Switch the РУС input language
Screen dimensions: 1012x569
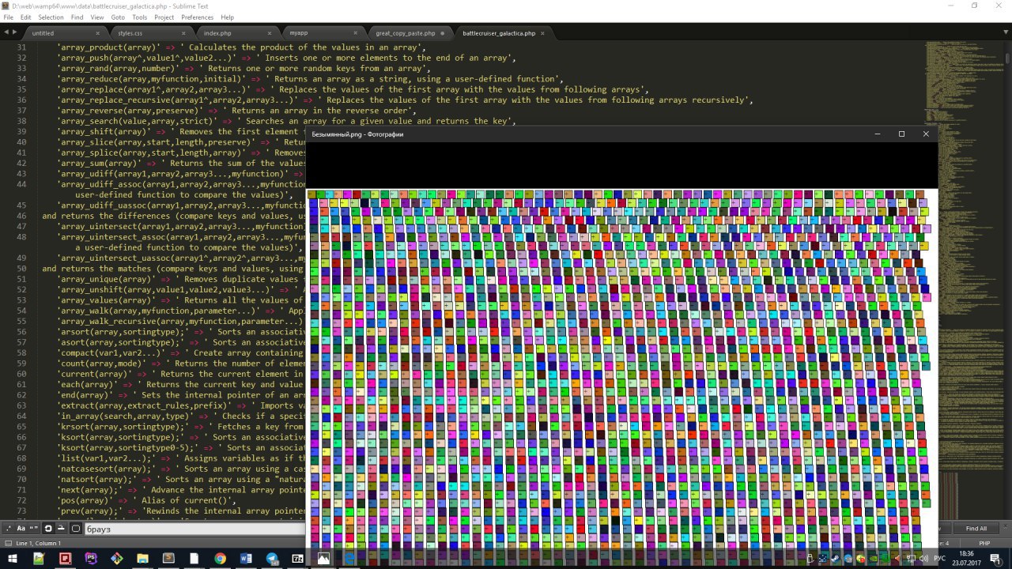tap(939, 559)
